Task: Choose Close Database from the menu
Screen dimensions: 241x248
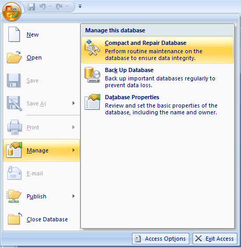Action: [42, 219]
